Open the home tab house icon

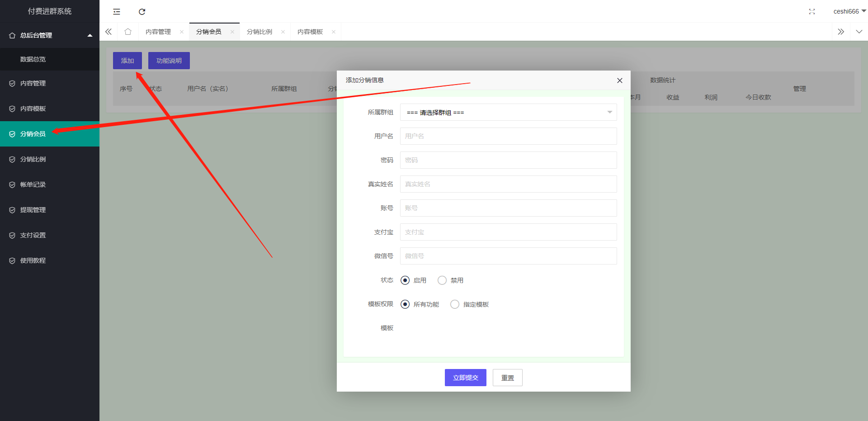pos(128,31)
